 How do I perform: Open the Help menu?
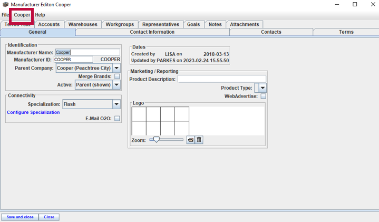click(40, 15)
